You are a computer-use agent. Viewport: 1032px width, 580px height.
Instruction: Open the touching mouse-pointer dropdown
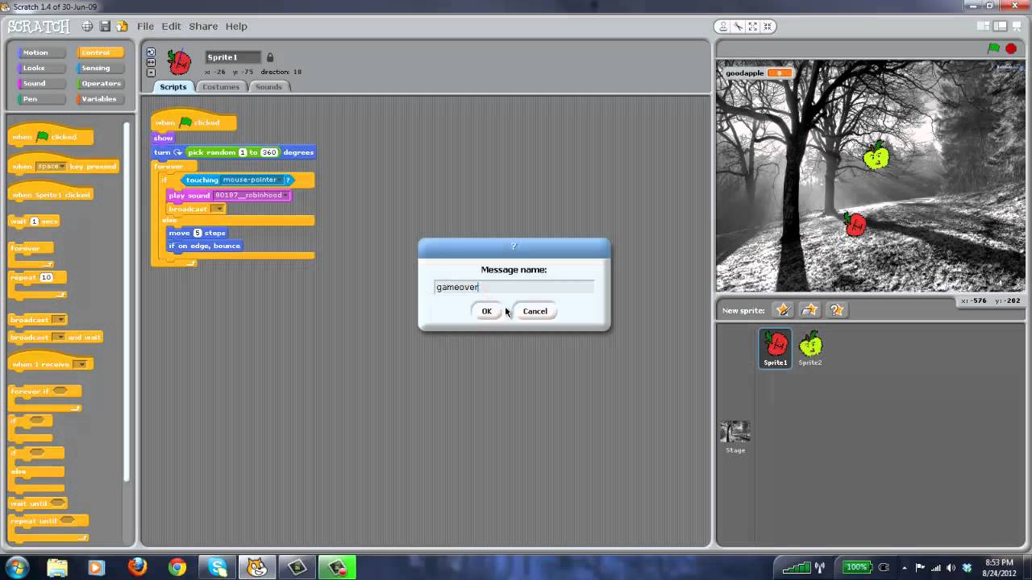point(252,180)
